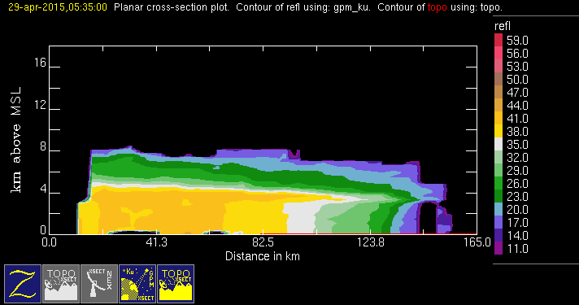Image resolution: width=579 pixels, height=305 pixels.
Task: Click the 50.0 brown legend swatch
Action: click(498, 79)
